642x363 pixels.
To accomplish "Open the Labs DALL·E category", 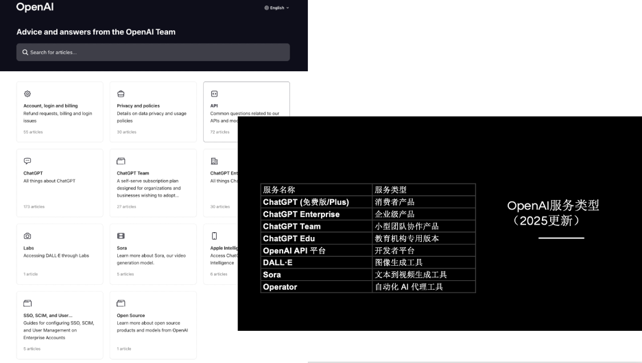I will click(x=60, y=254).
